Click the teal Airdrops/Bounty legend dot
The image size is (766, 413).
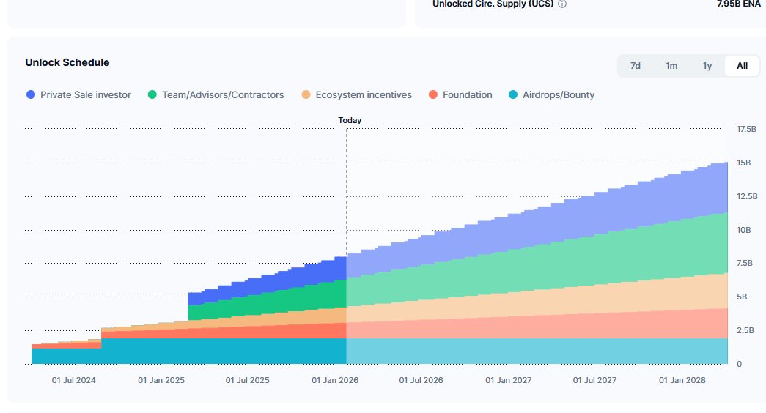[x=513, y=94]
